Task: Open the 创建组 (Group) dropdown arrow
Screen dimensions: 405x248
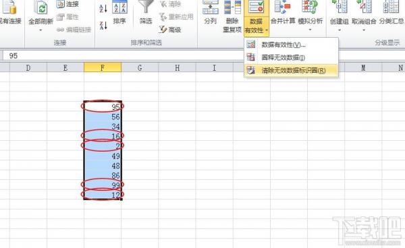Action: pyautogui.click(x=340, y=30)
